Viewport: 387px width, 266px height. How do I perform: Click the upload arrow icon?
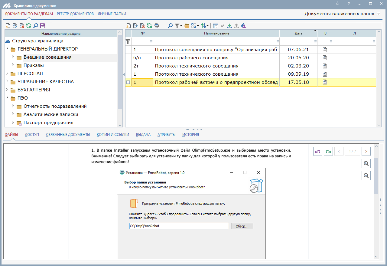coord(236,26)
